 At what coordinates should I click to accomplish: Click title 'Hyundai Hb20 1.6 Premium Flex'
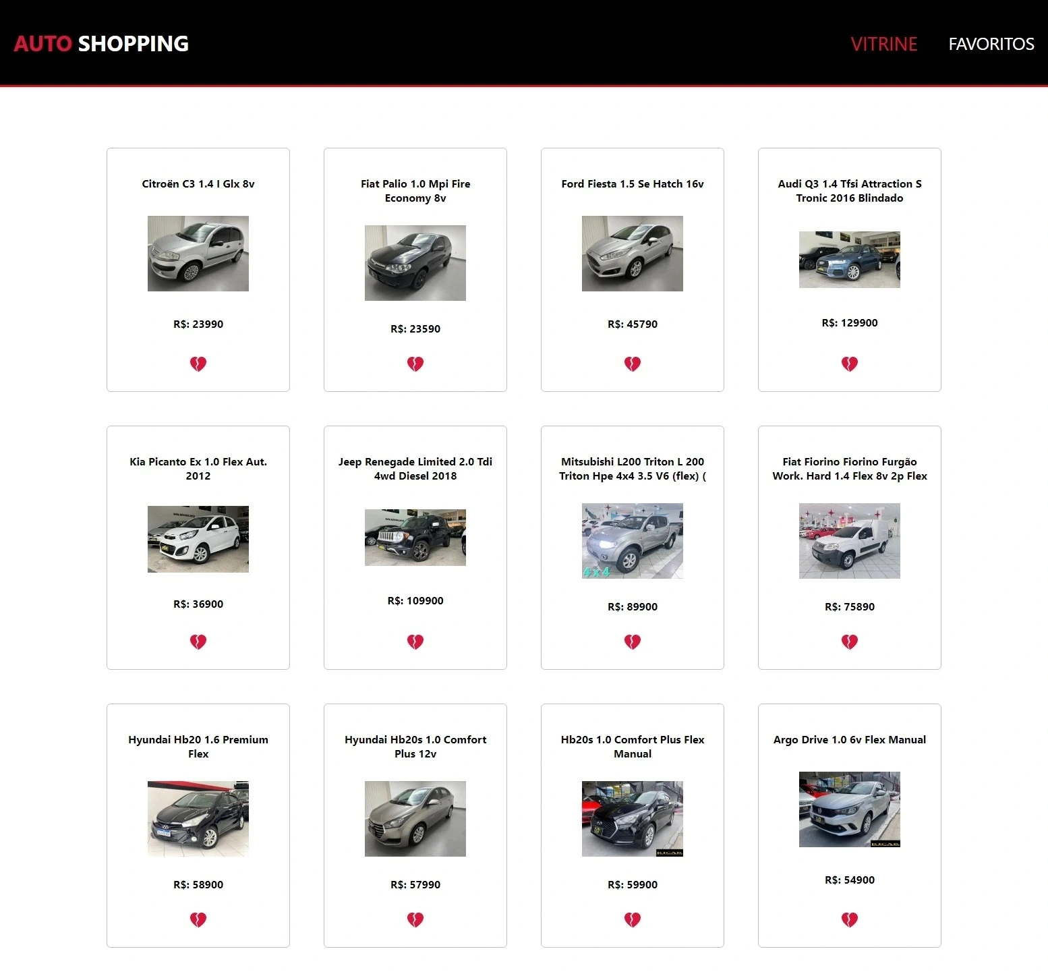click(198, 747)
